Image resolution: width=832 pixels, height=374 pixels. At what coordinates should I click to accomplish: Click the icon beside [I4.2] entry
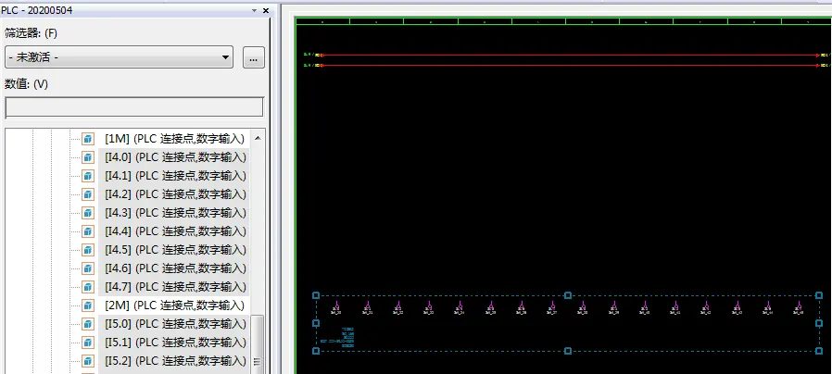88,194
